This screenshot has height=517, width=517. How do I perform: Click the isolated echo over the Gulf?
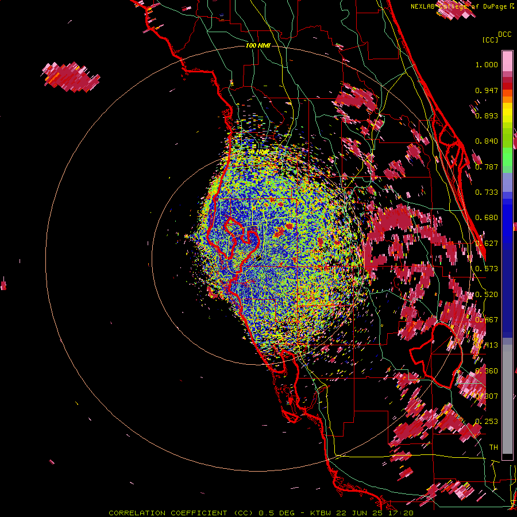pyautogui.click(x=71, y=77)
